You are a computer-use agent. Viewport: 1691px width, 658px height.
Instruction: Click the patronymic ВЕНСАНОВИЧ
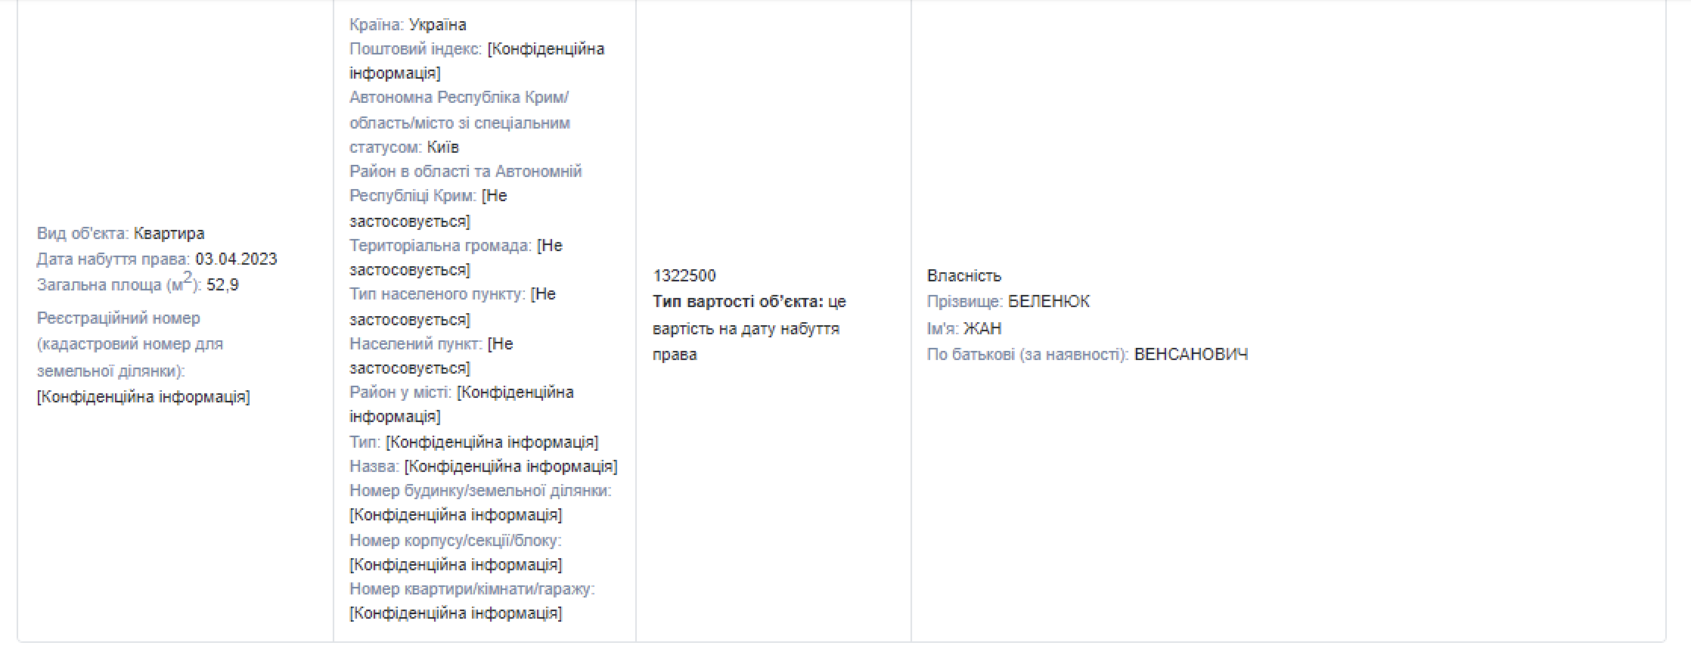pyautogui.click(x=1190, y=355)
